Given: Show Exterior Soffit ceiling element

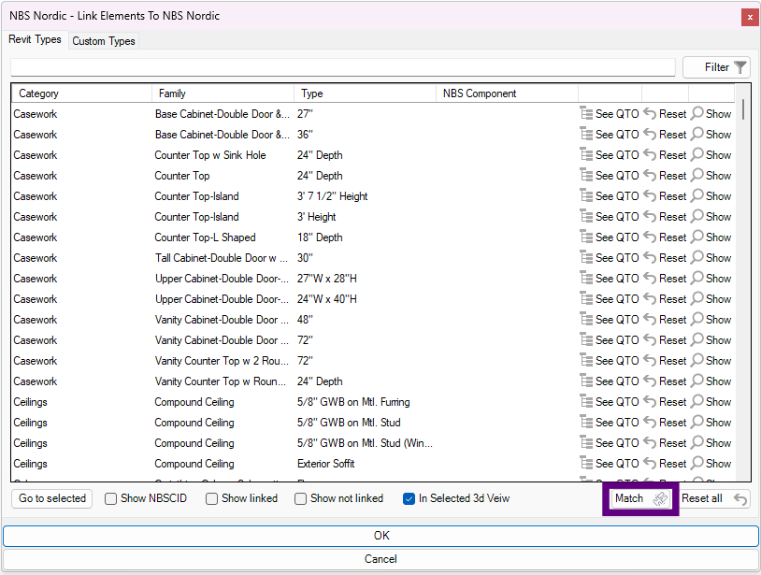Looking at the screenshot, I should click(711, 464).
